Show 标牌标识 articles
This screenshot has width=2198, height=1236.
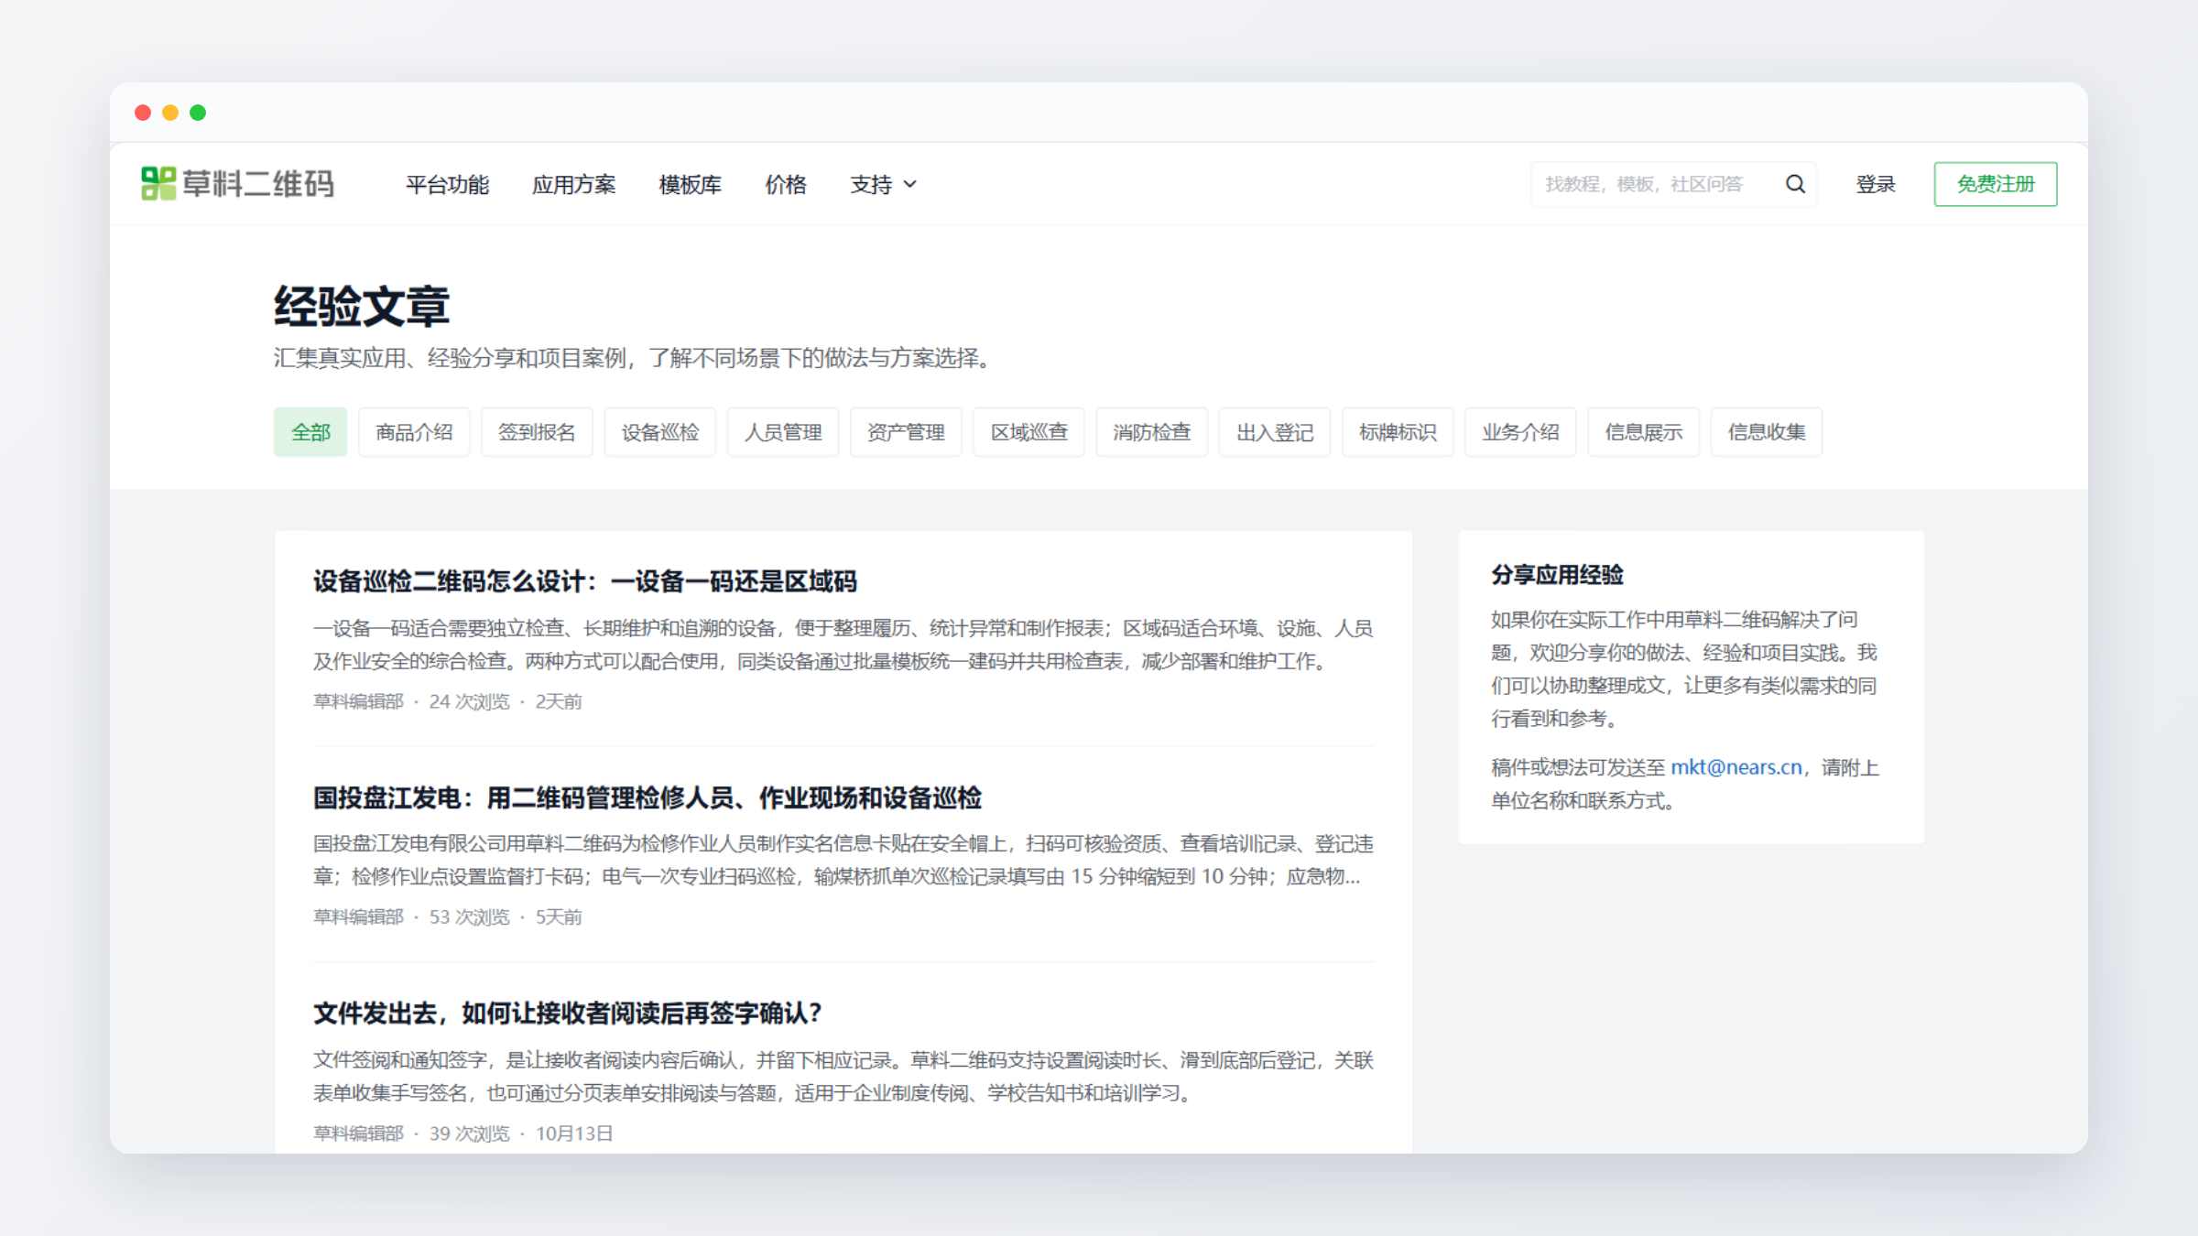pyautogui.click(x=1398, y=432)
